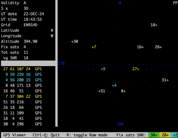Select satellite row 18 4 41
The height and width of the screenshot is (138, 178).
click(x=23, y=118)
